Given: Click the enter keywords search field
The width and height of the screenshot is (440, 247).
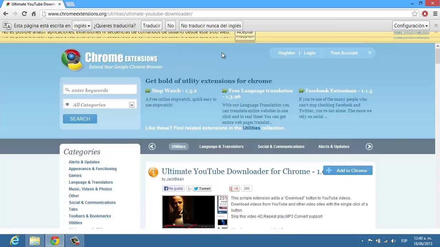Looking at the screenshot, I should tap(100, 90).
